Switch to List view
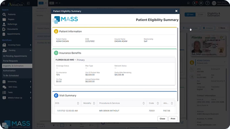 tap(200, 14)
